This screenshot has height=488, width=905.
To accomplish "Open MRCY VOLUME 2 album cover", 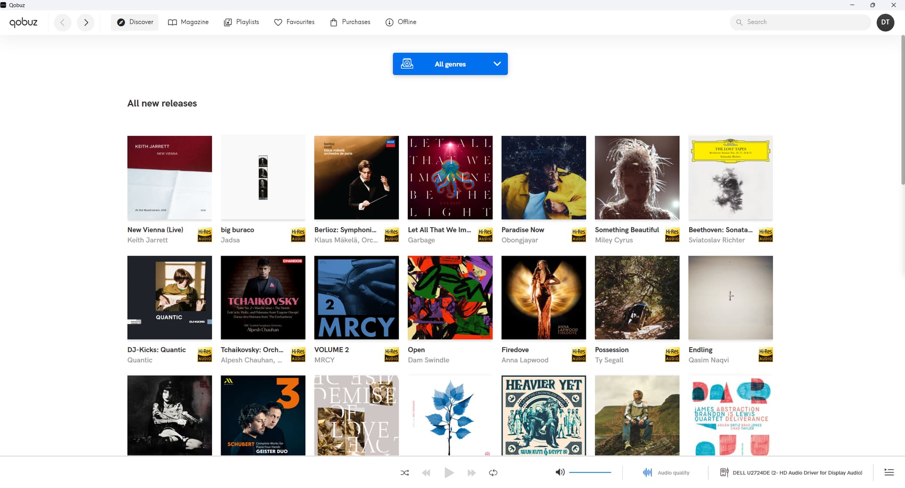I will pos(356,298).
